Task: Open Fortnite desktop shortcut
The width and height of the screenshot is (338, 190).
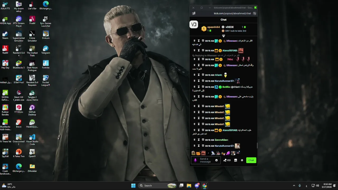Action: tap(46, 65)
